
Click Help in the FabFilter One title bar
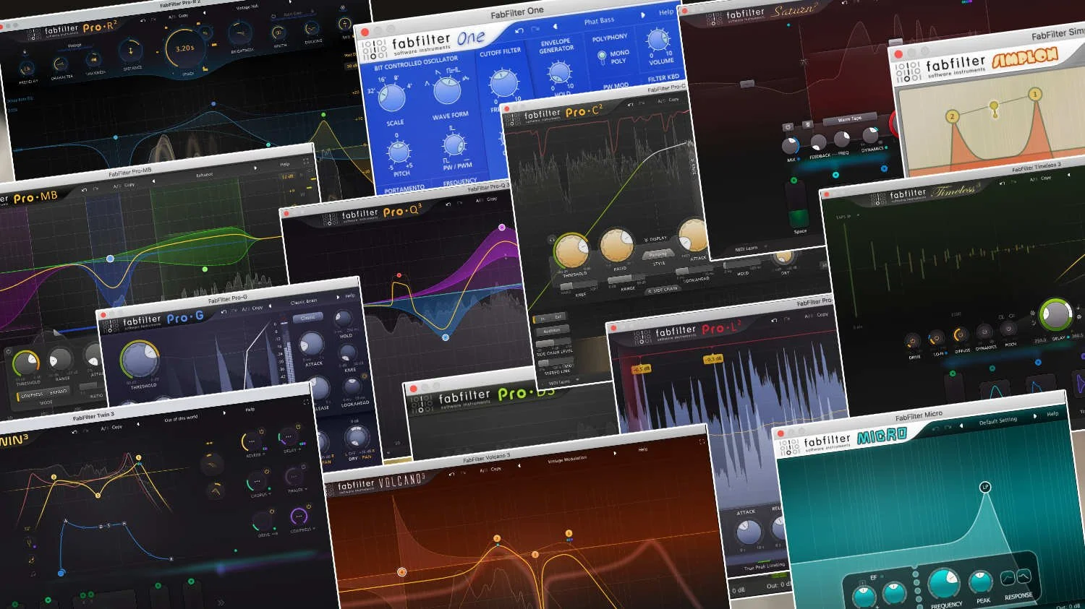(x=666, y=12)
